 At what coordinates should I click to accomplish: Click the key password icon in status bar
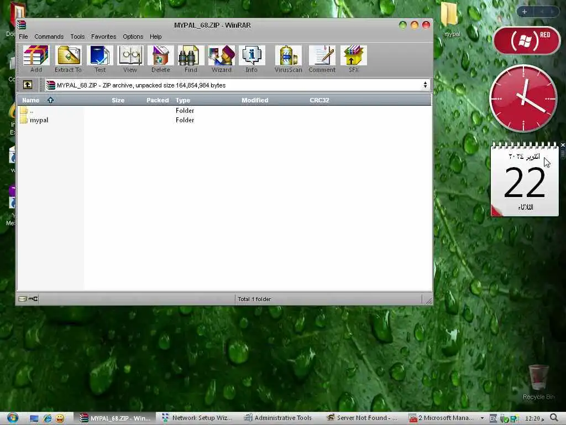pyautogui.click(x=33, y=299)
